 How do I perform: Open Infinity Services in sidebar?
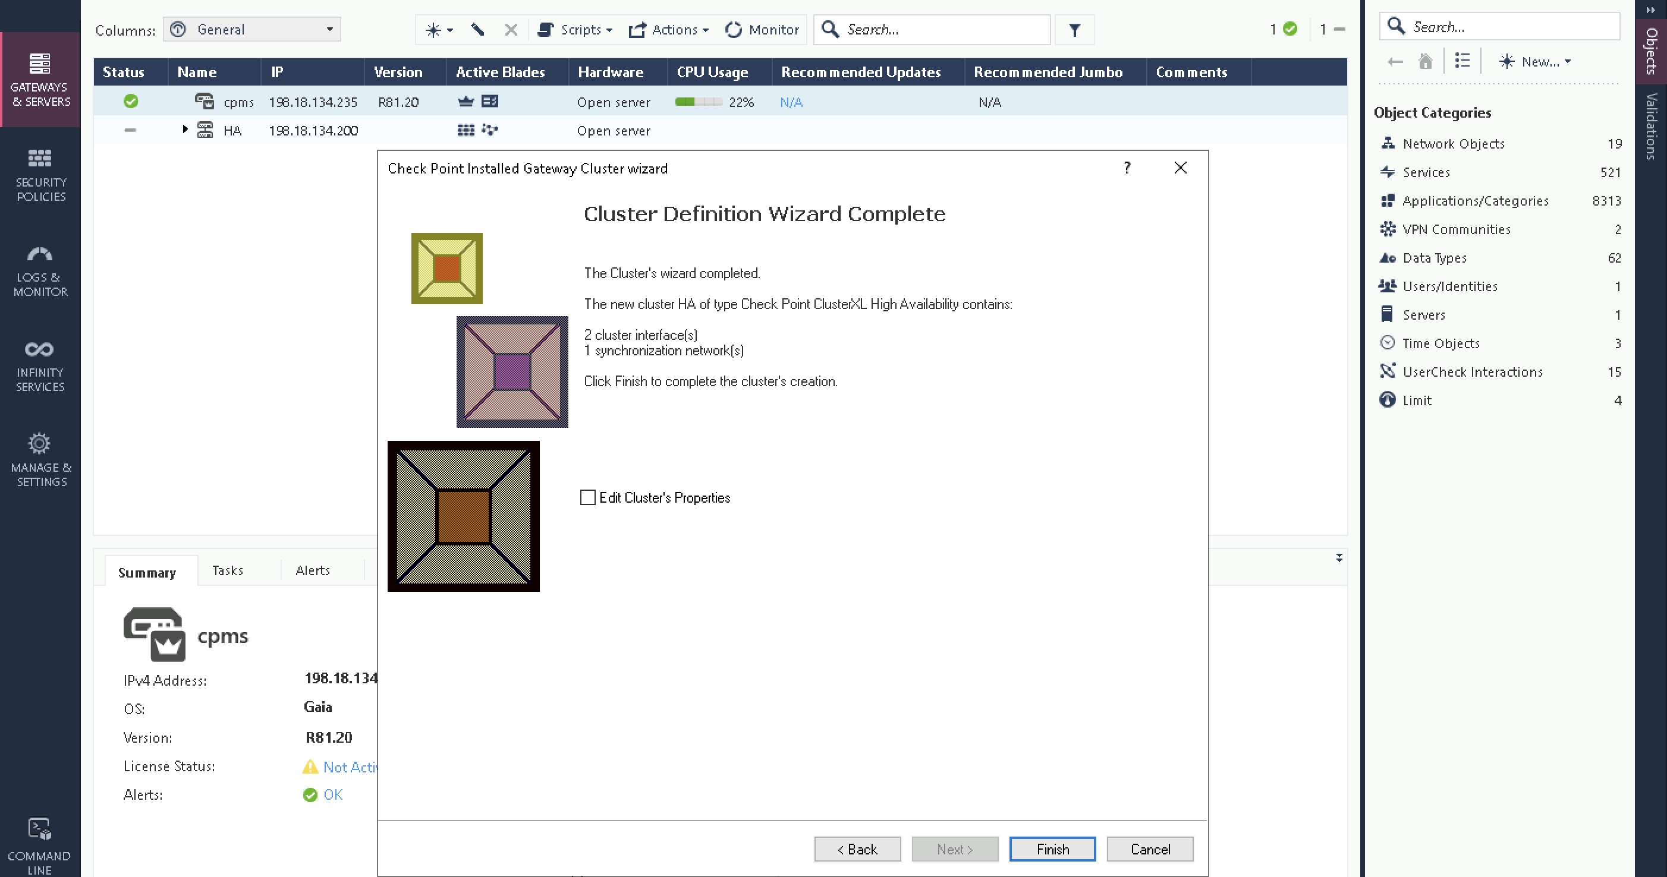[x=40, y=365]
